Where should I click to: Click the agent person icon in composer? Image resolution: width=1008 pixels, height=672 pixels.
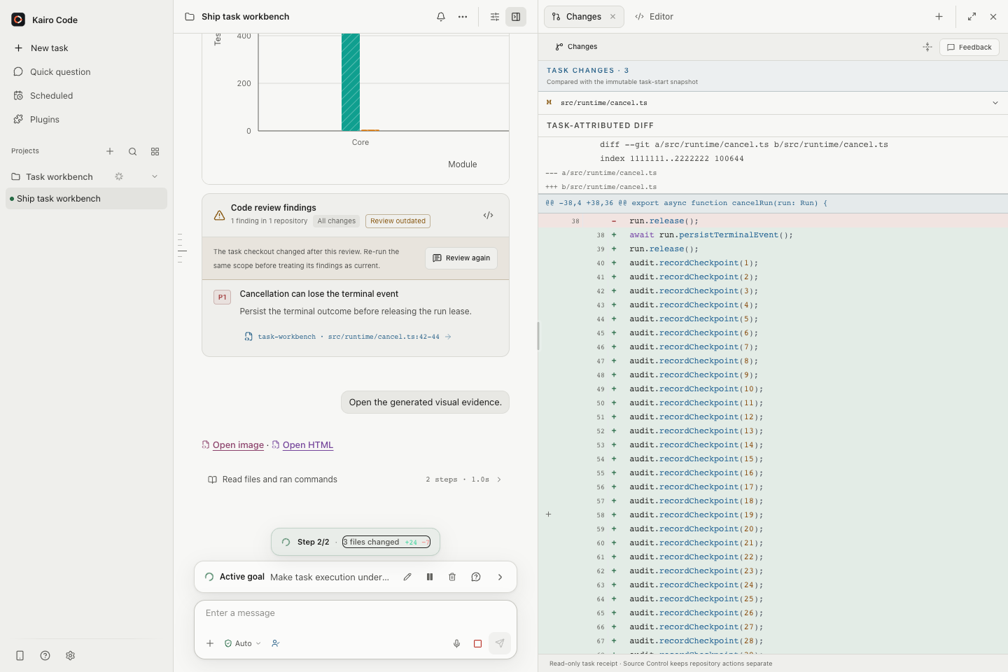276,643
